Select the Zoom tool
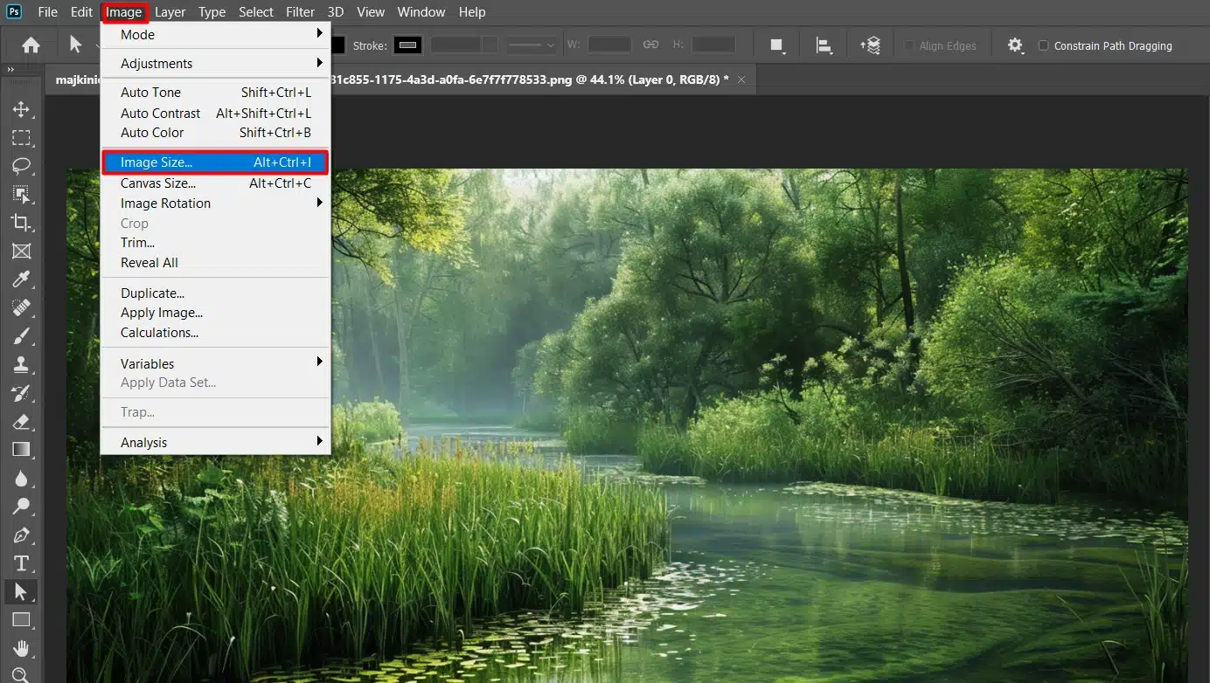 click(x=21, y=674)
